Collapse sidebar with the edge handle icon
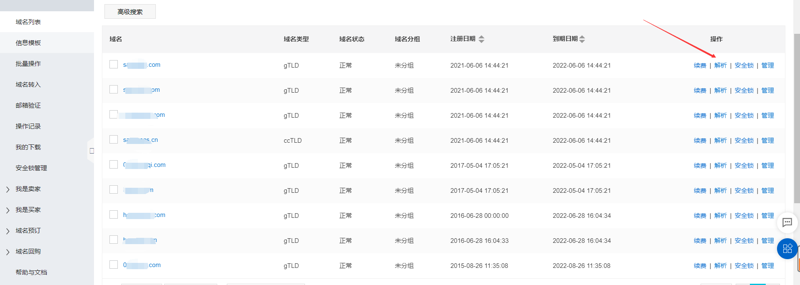This screenshot has width=800, height=285. pyautogui.click(x=91, y=151)
